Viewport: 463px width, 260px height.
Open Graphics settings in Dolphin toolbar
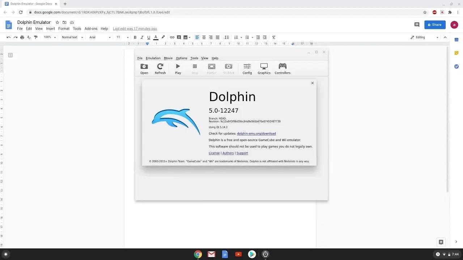[264, 69]
